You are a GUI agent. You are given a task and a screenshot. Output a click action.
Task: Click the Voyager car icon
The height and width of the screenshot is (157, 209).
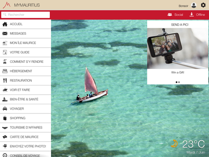coord(5,108)
